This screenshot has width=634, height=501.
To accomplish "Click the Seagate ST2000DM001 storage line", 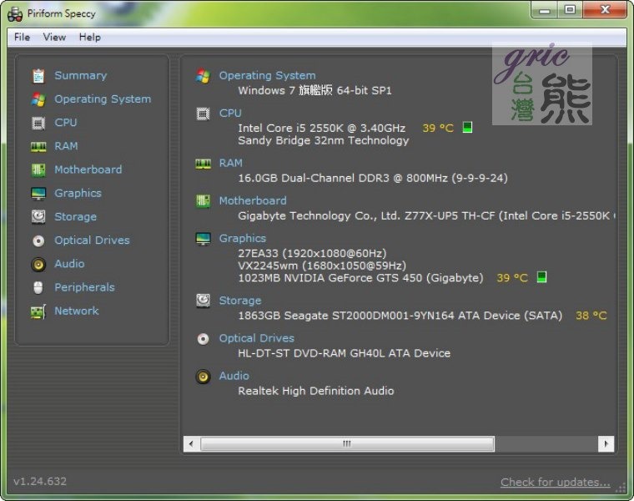I will point(400,316).
